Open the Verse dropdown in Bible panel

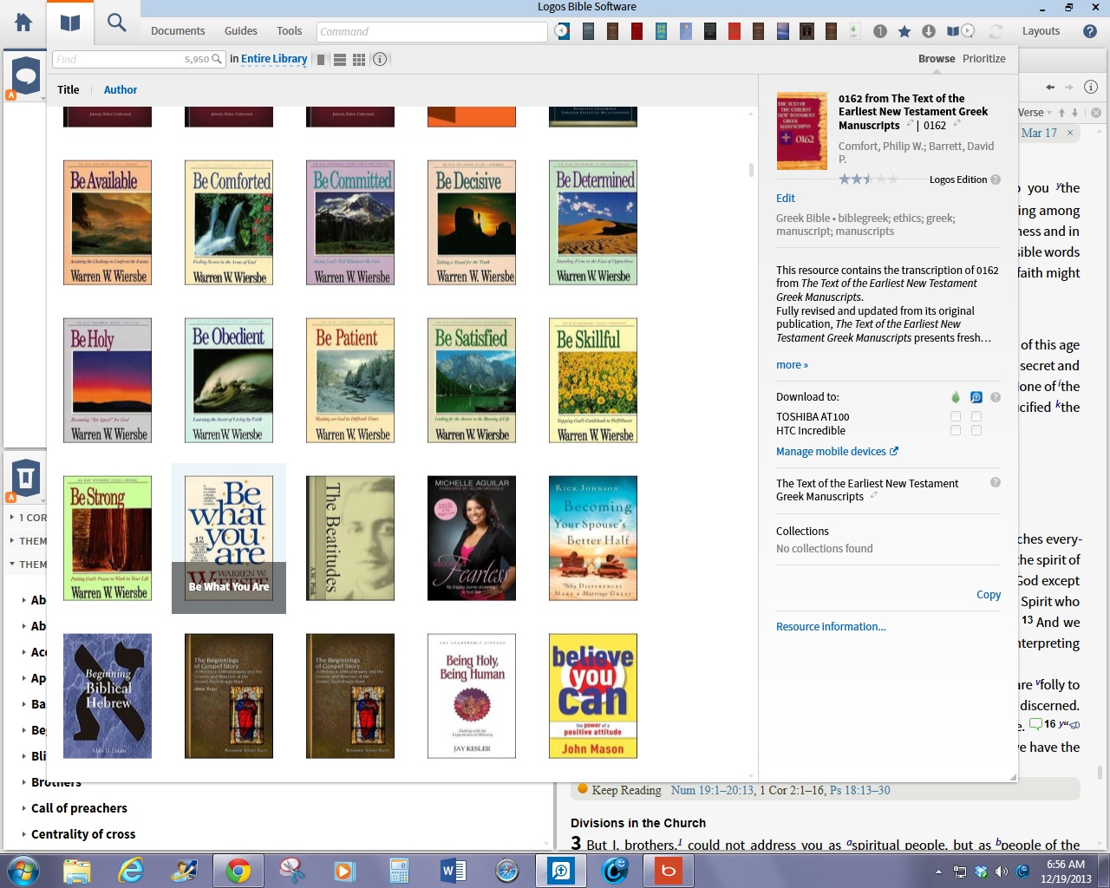coord(1035,113)
